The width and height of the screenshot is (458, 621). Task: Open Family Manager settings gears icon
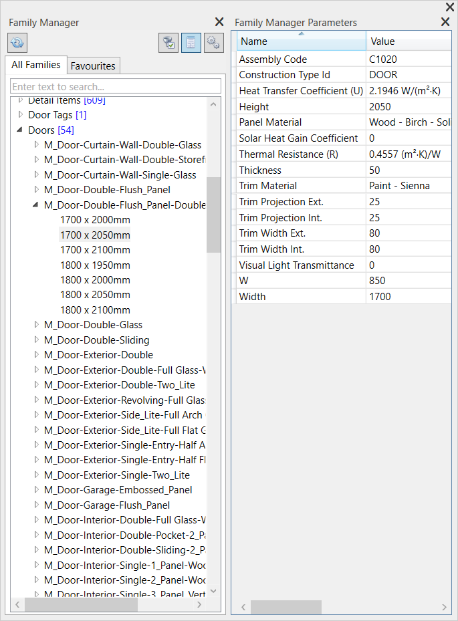click(213, 43)
